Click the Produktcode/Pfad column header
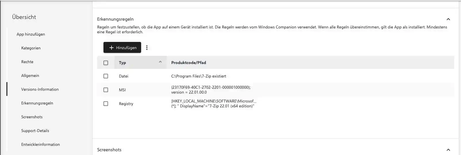 [x=189, y=63]
